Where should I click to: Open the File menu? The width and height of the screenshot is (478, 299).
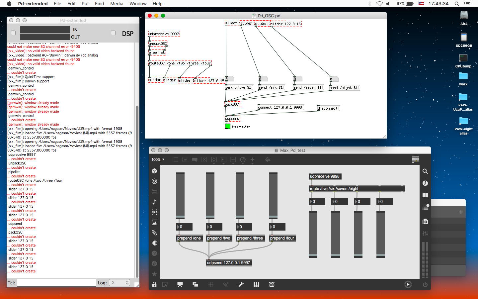[57, 4]
